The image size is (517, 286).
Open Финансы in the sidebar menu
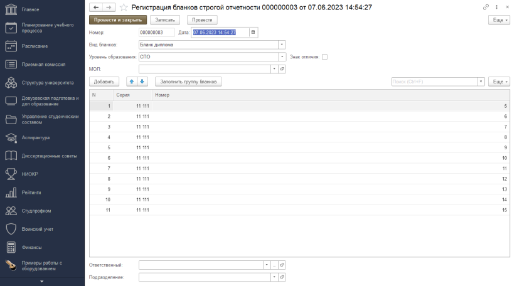[31, 248]
